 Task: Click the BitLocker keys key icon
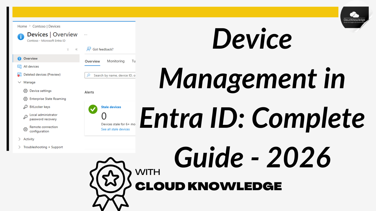[26, 107]
